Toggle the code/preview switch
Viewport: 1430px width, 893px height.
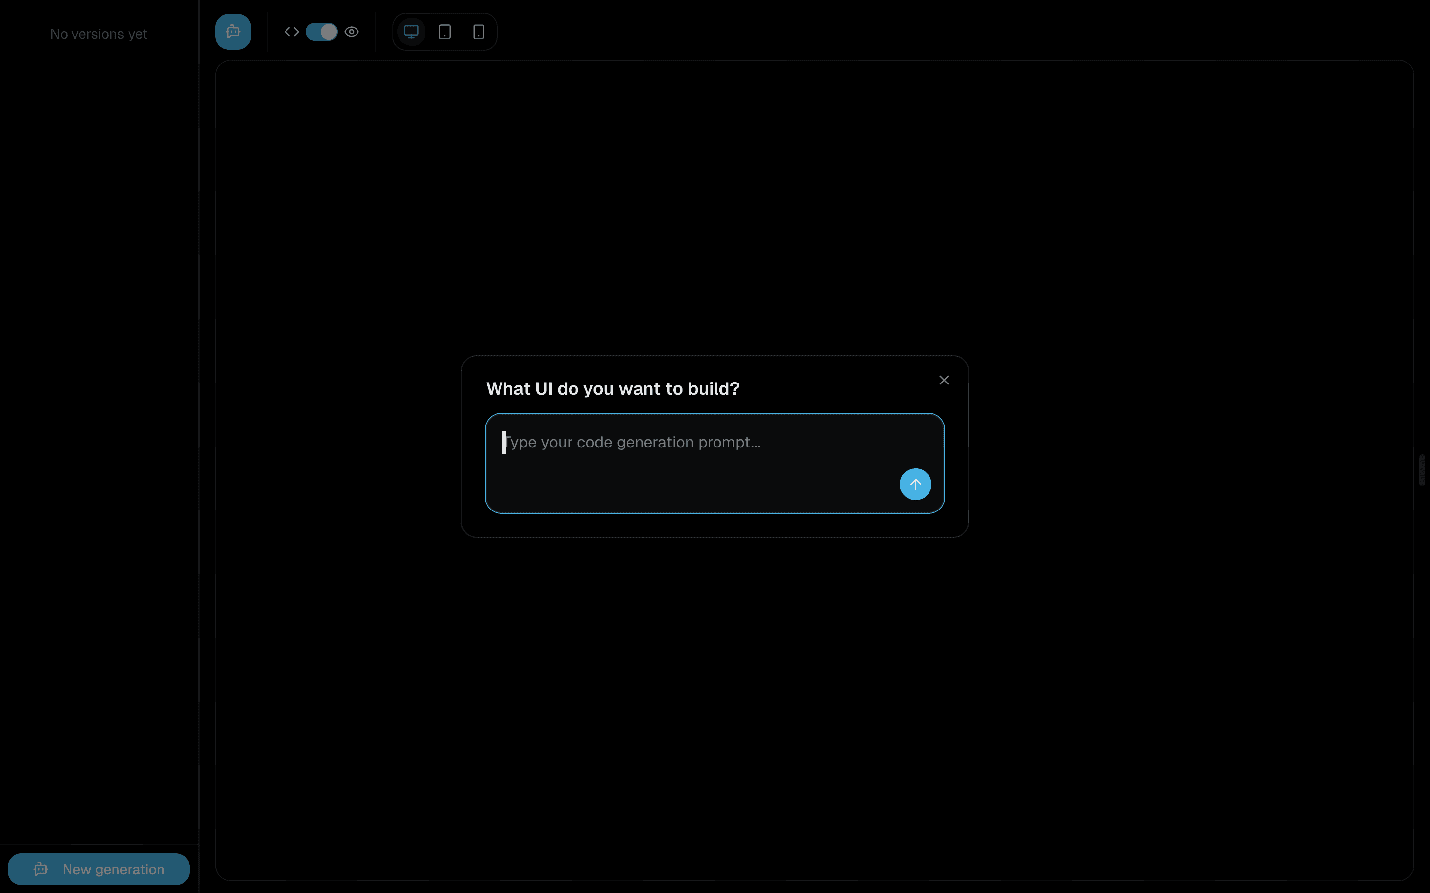321,32
